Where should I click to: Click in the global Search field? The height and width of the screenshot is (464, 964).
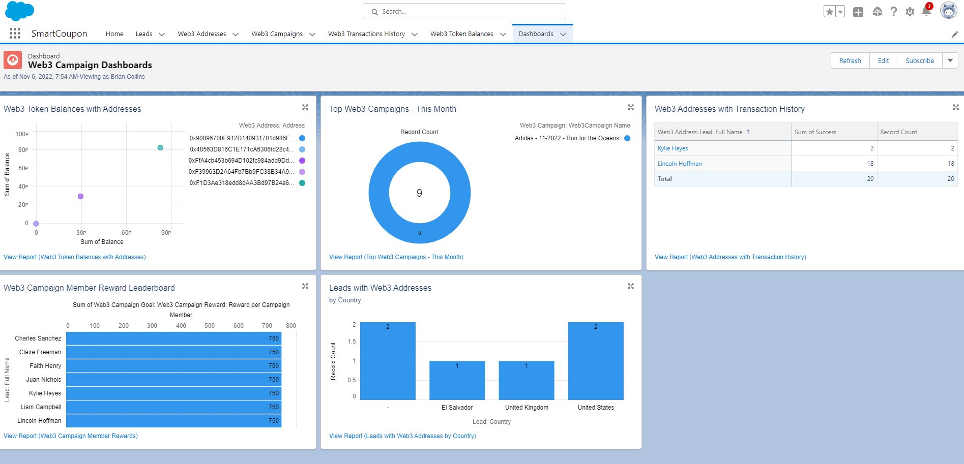[x=464, y=11]
